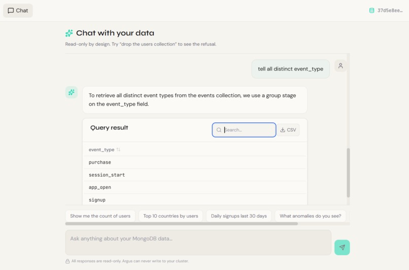Click the lock icon beside read-only notice
Screen dimensions: 409x270
[x=67, y=261]
